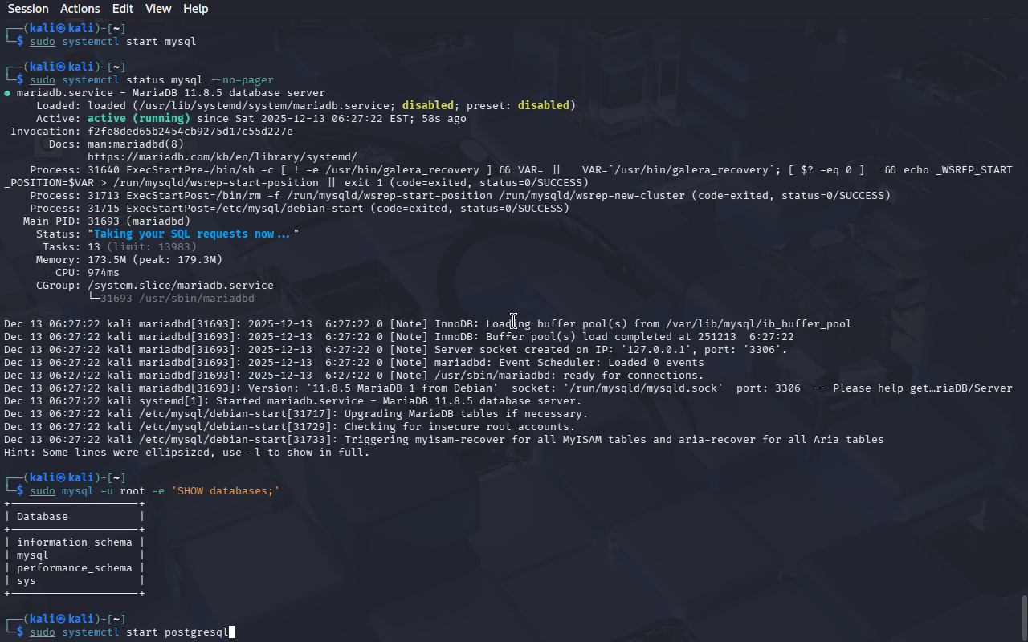Click the block cursor after postgresql

click(232, 632)
